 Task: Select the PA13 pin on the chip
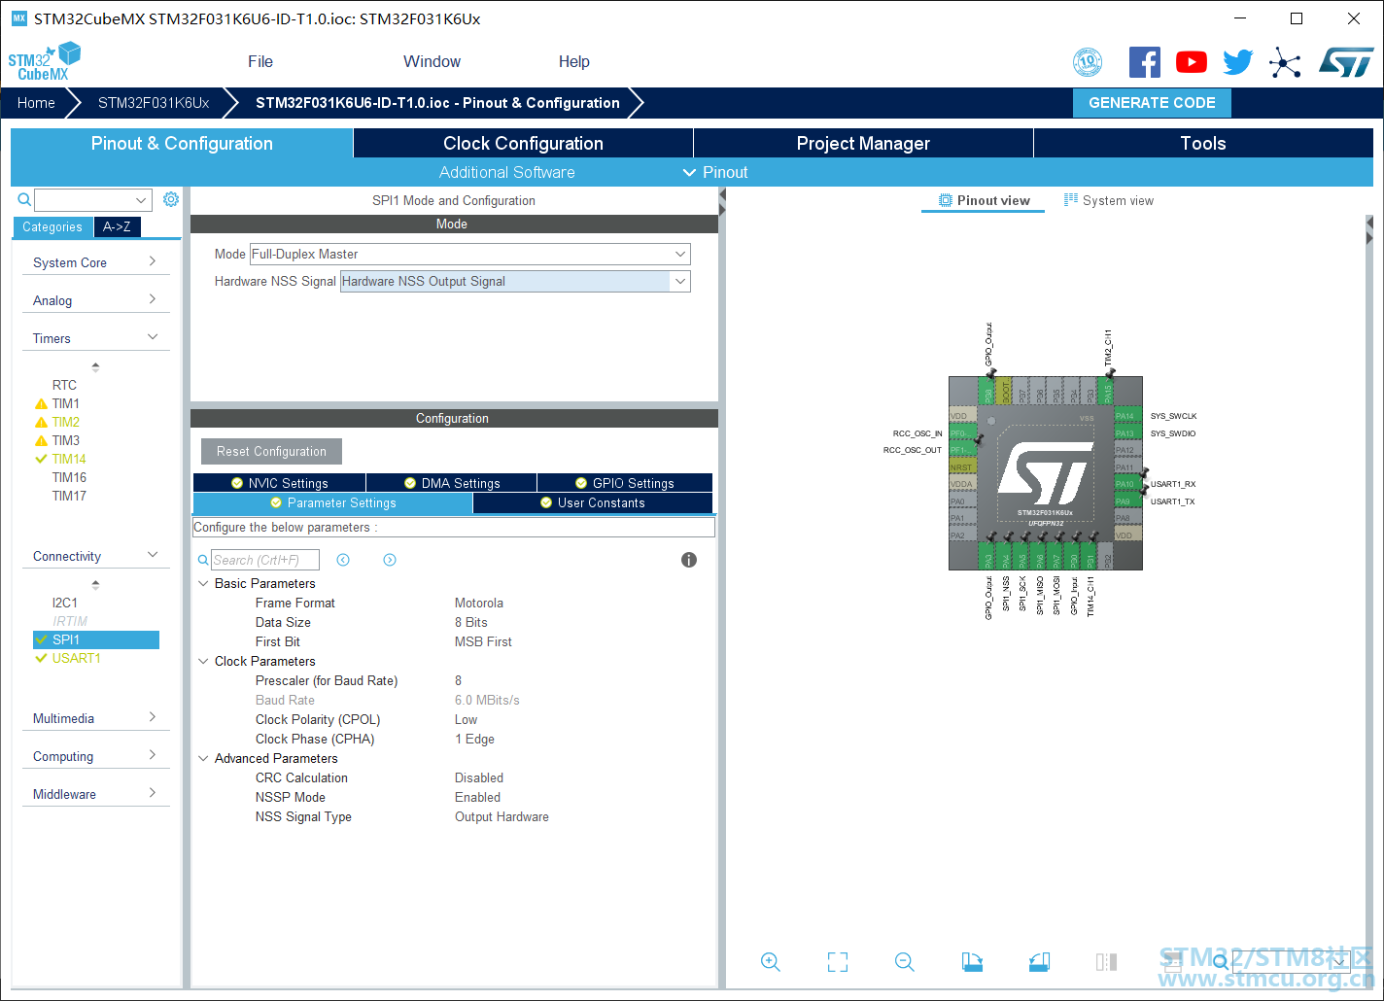click(1127, 433)
